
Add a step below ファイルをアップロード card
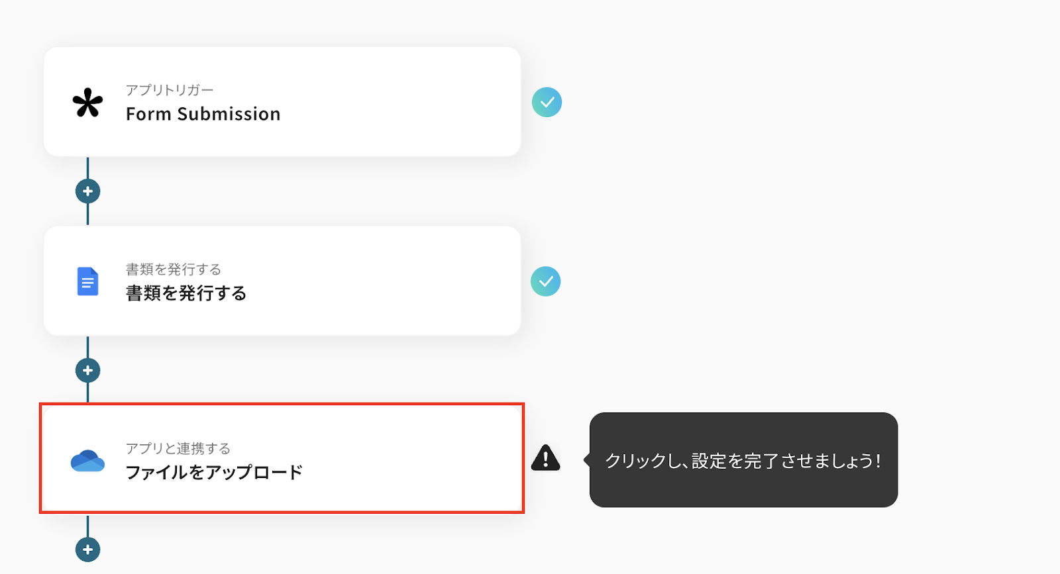pyautogui.click(x=87, y=550)
